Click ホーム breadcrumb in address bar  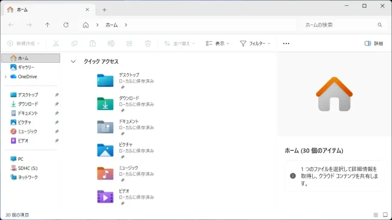(x=111, y=25)
